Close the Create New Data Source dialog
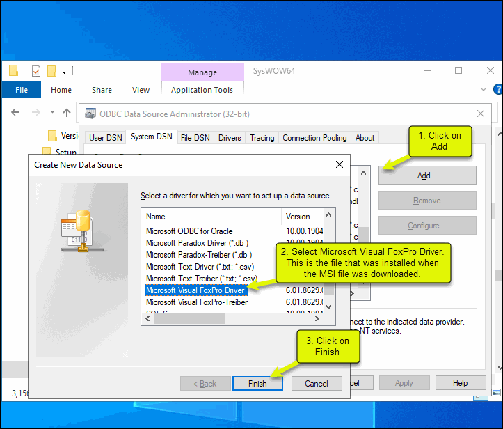Viewport: 503px width, 429px height. tap(340, 164)
